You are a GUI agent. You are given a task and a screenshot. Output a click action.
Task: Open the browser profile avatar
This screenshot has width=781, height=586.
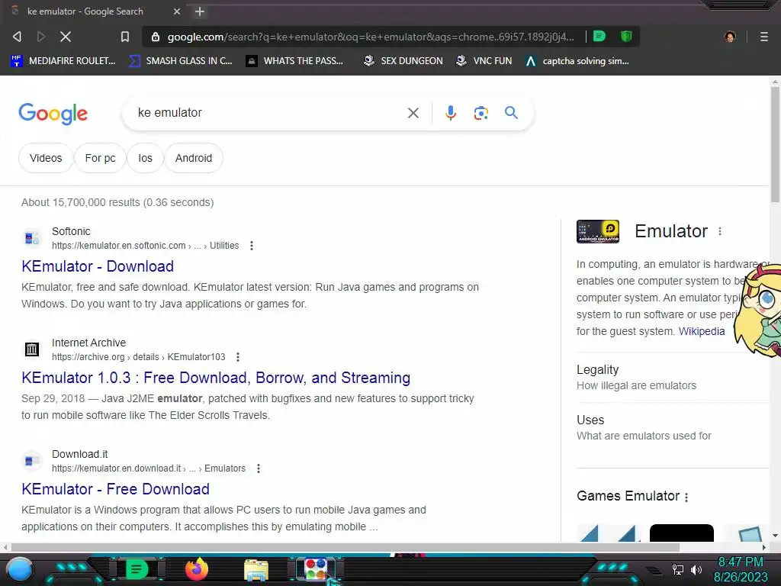point(730,37)
